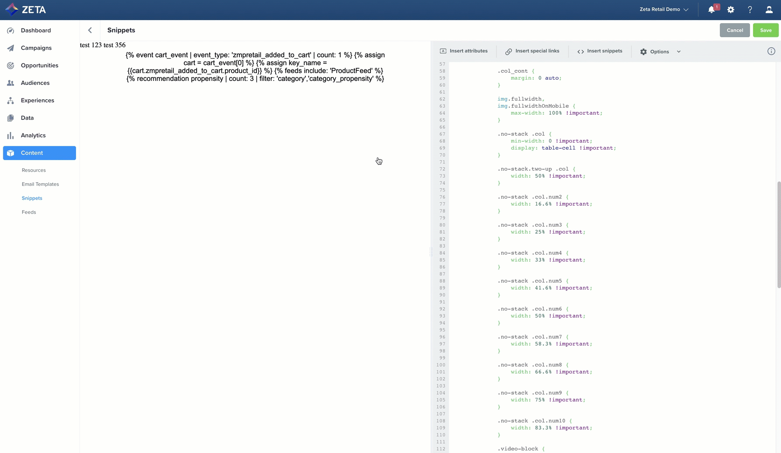Click the Campaigns paper plane icon
This screenshot has height=453, width=781.
(10, 48)
